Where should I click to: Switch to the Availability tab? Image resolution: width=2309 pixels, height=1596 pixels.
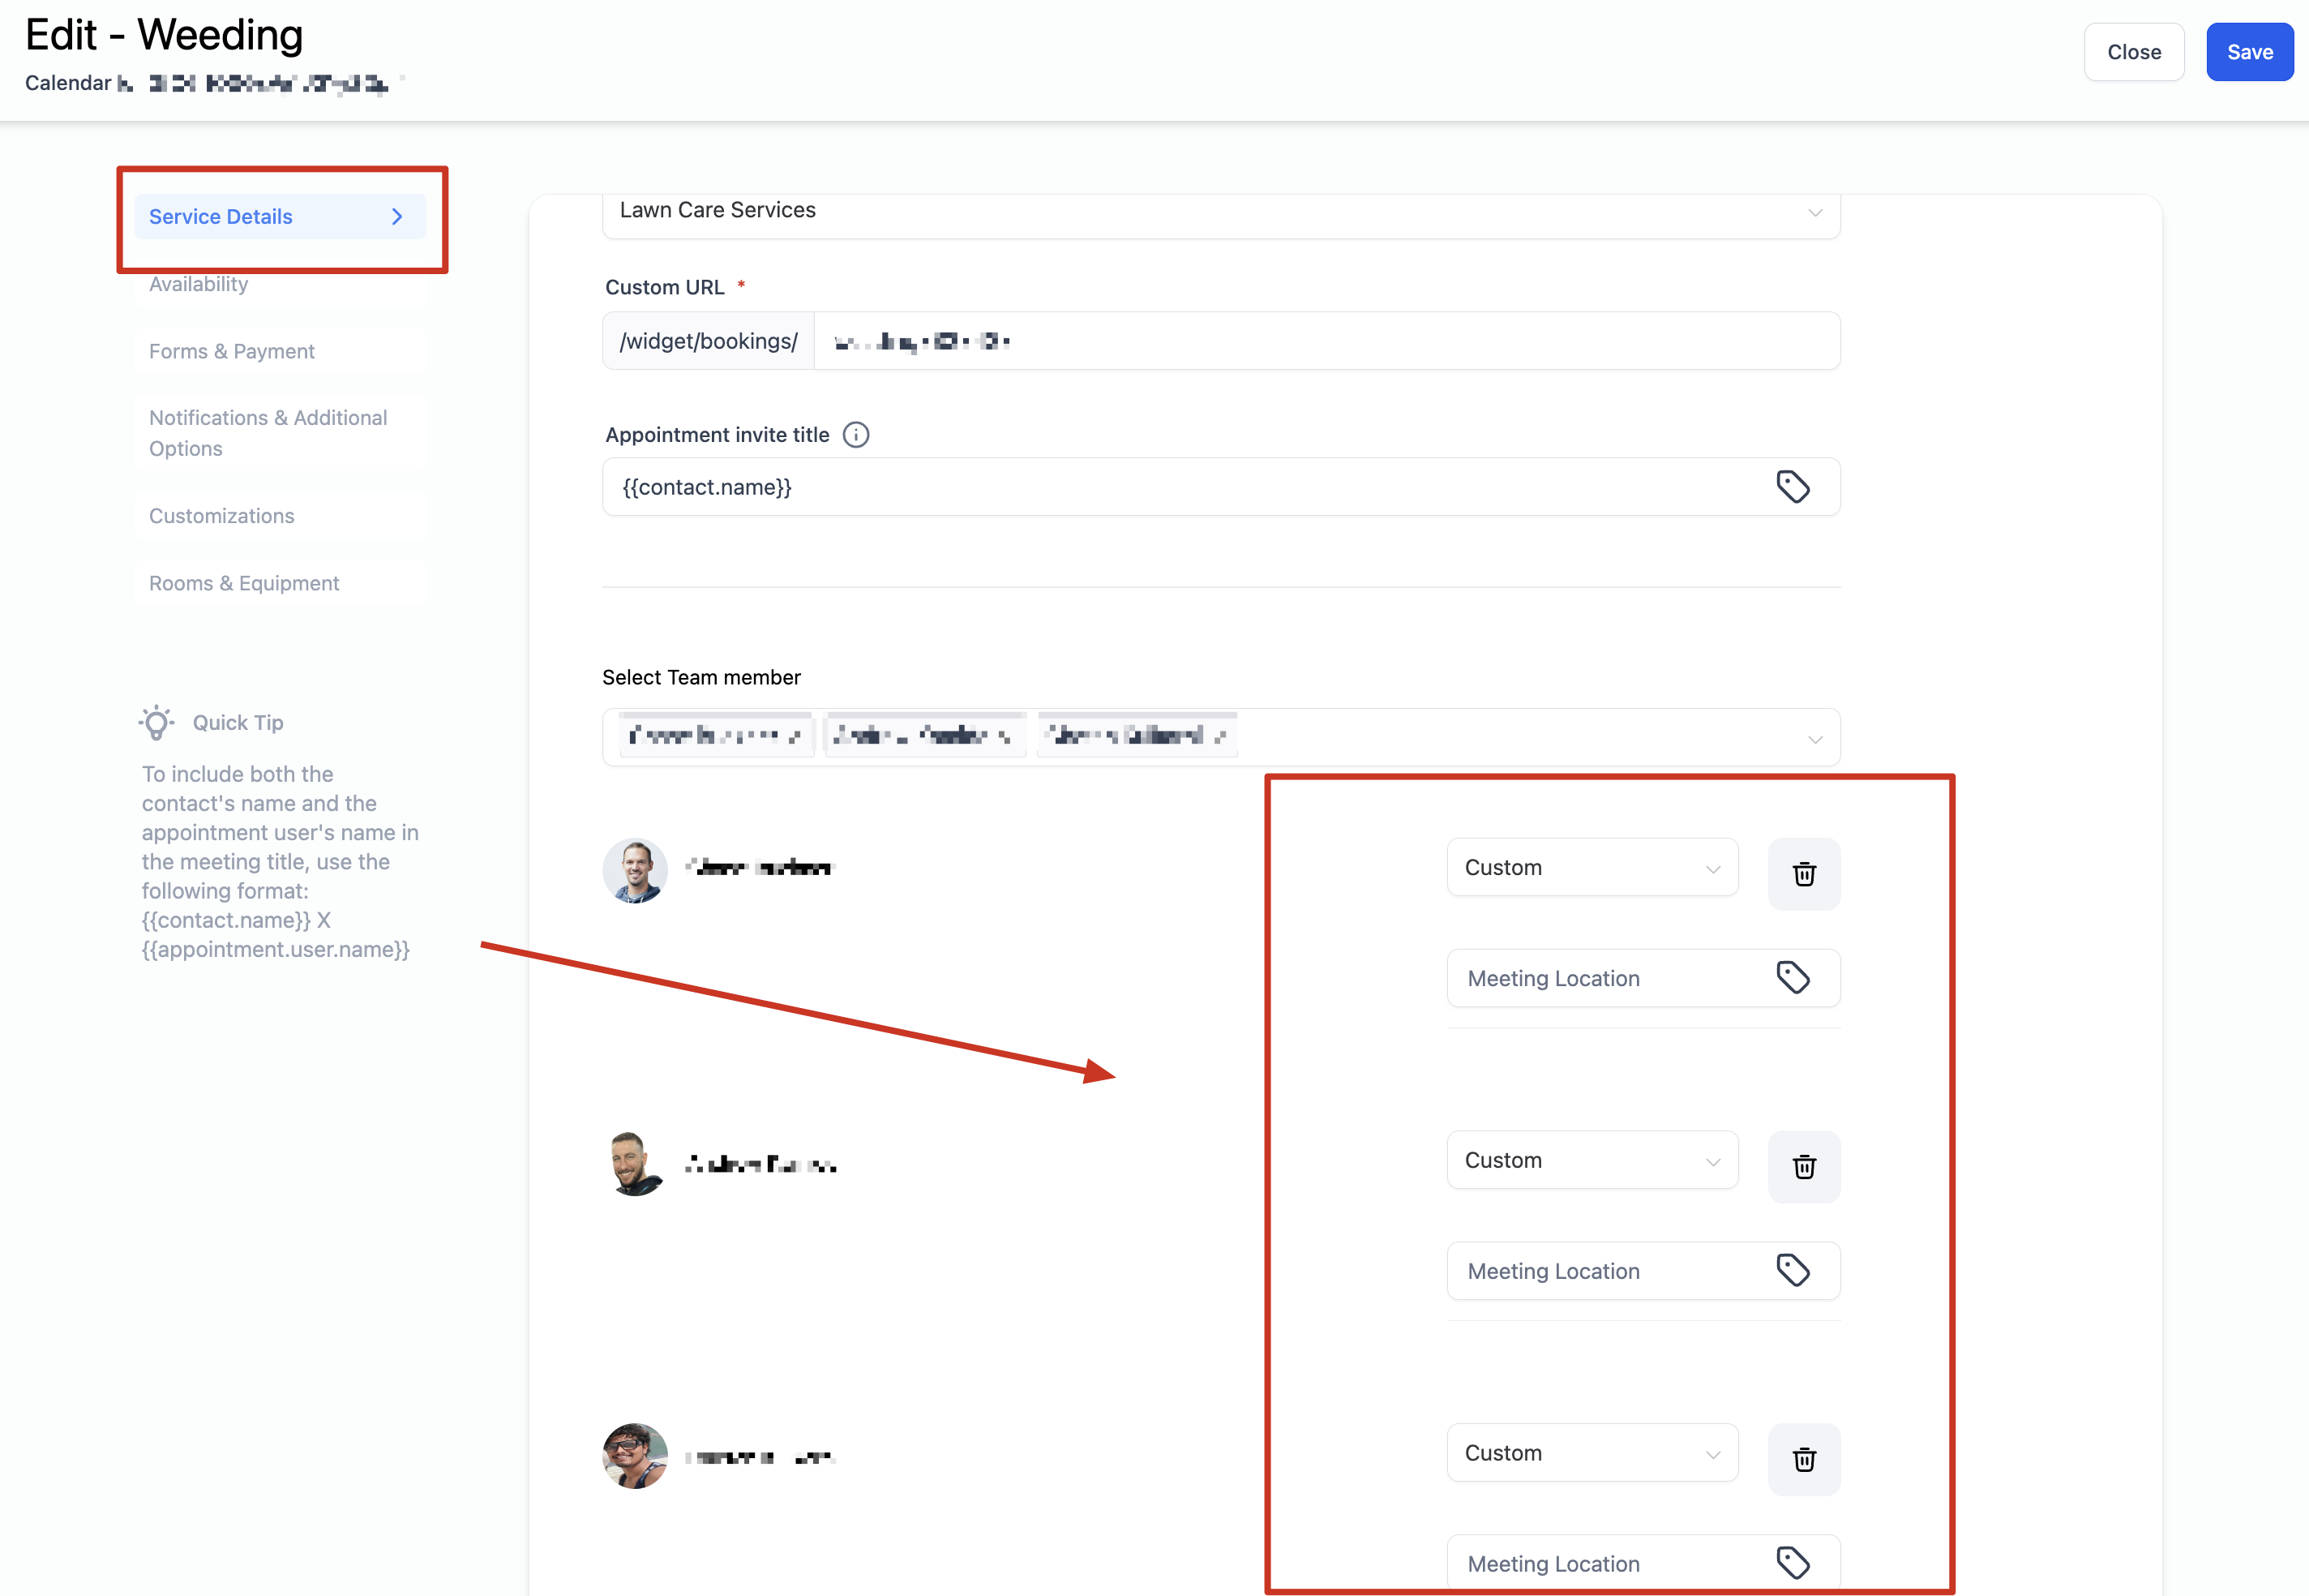(x=199, y=285)
